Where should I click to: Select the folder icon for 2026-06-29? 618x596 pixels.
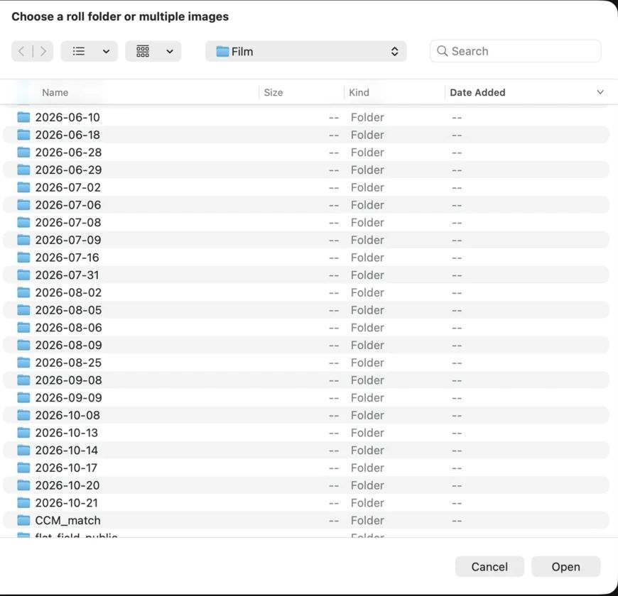coord(23,170)
